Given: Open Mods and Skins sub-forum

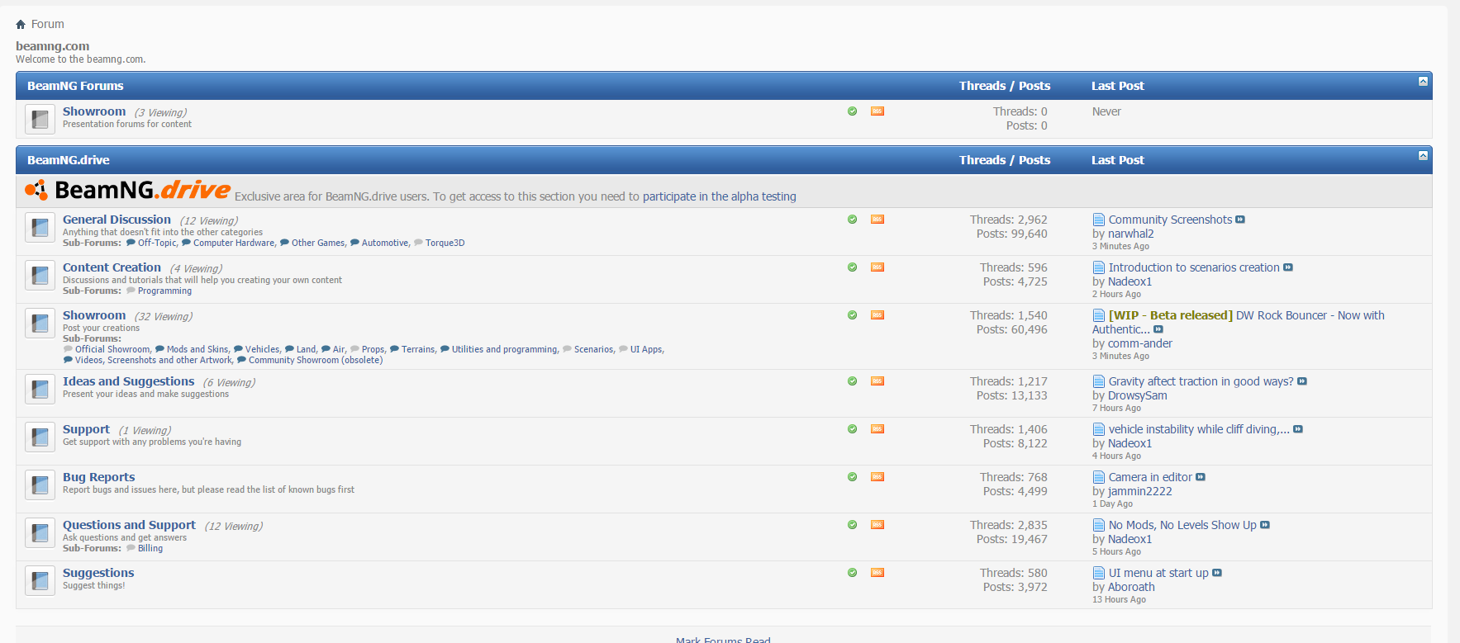Looking at the screenshot, I should click(x=197, y=349).
